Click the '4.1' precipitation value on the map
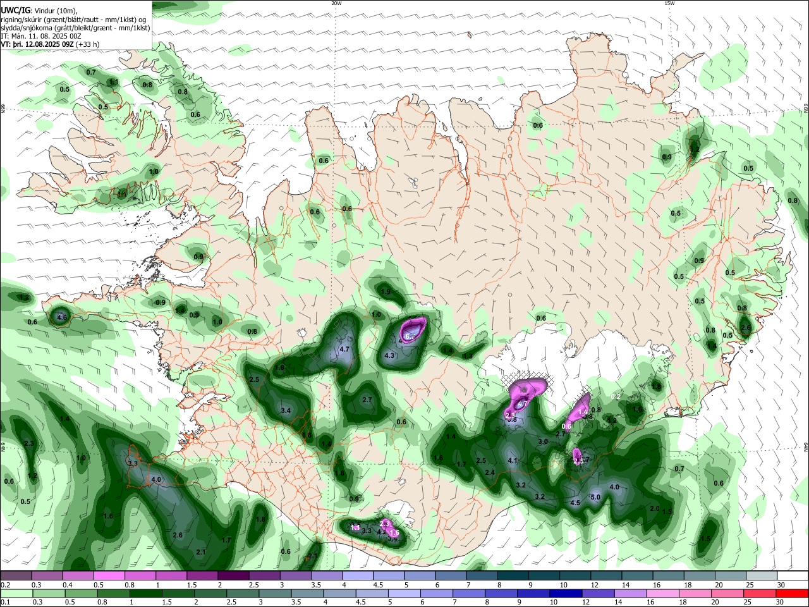 click(513, 461)
